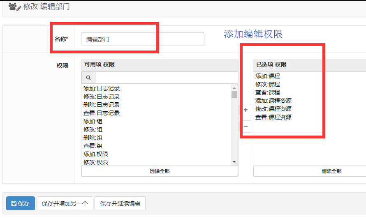Select 修改:课程 in chosen permissions
The width and height of the screenshot is (366, 221).
point(267,84)
